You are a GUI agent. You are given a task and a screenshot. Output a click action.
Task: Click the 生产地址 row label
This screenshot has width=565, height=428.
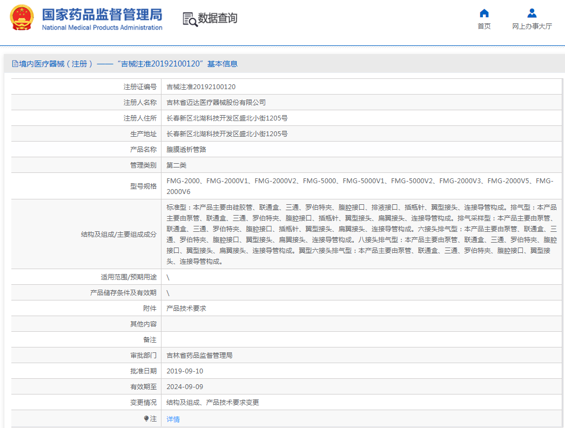pyautogui.click(x=144, y=134)
